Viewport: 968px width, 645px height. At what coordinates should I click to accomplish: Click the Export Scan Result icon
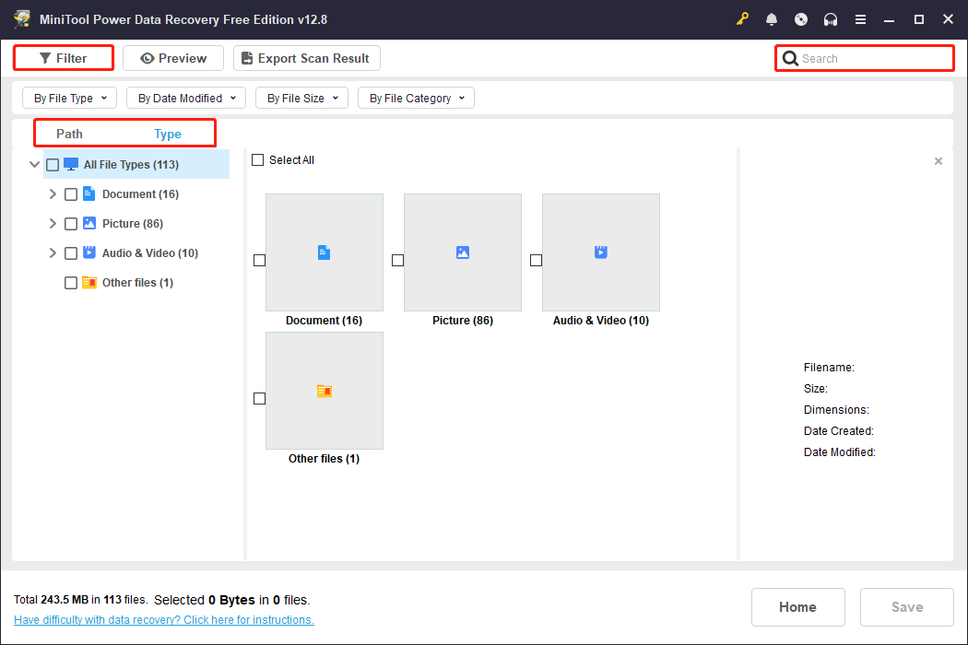246,57
